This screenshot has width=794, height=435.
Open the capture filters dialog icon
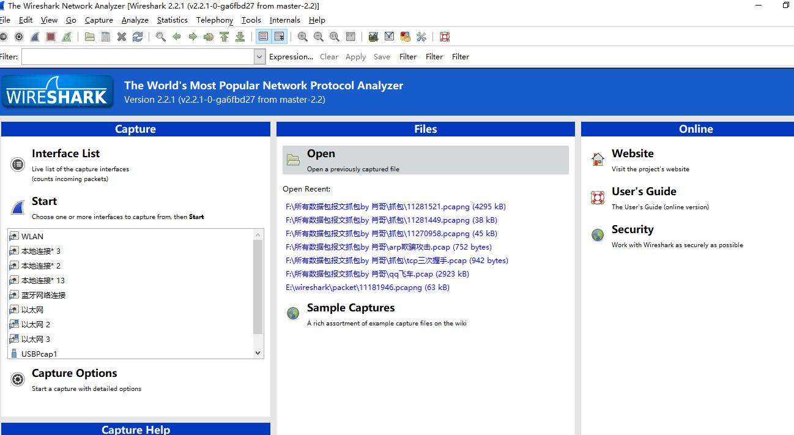coord(374,37)
